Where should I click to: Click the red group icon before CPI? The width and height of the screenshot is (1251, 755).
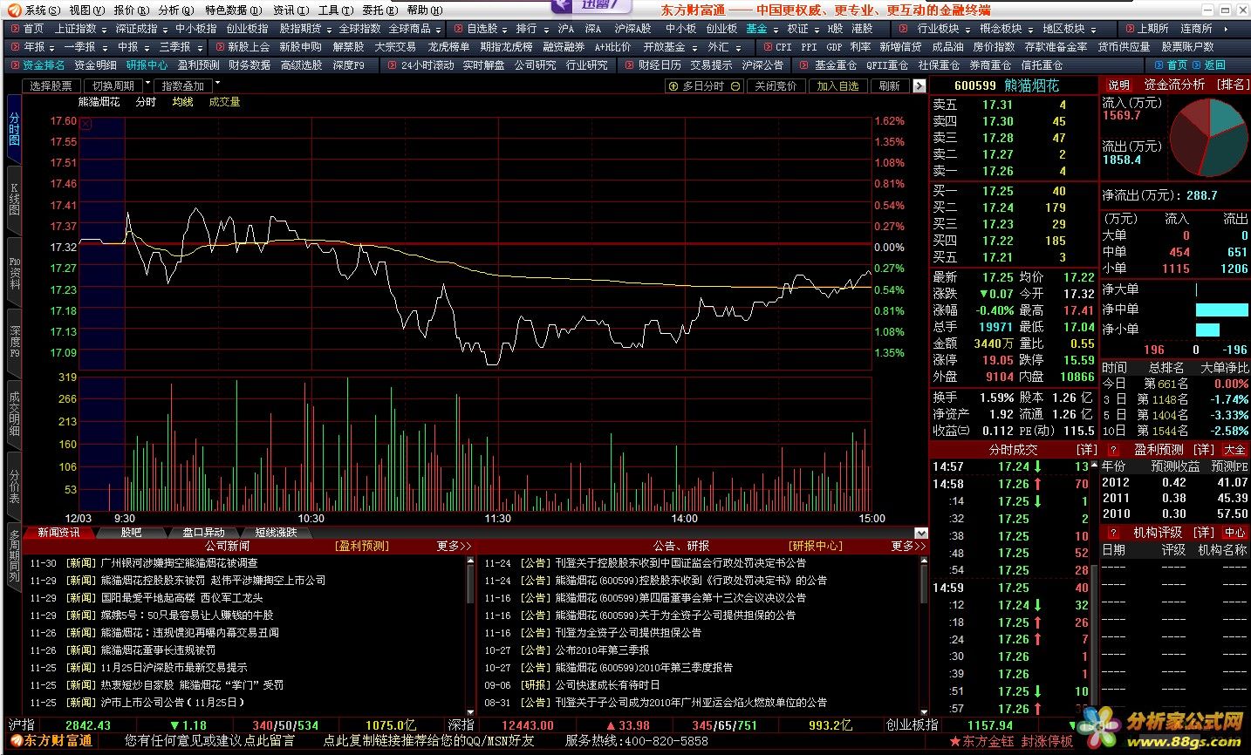[767, 47]
